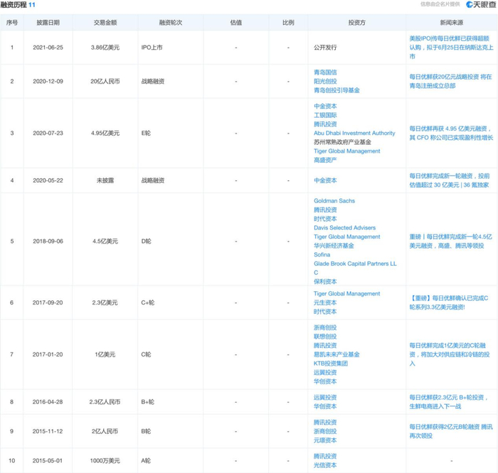Image resolution: width=498 pixels, height=473 pixels.
Task: Open Tiger Global Management in the E轮 row
Action: tap(347, 151)
